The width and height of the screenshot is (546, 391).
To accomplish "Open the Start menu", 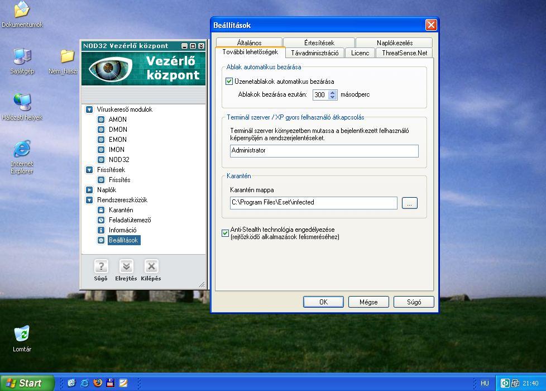I will tap(27, 383).
